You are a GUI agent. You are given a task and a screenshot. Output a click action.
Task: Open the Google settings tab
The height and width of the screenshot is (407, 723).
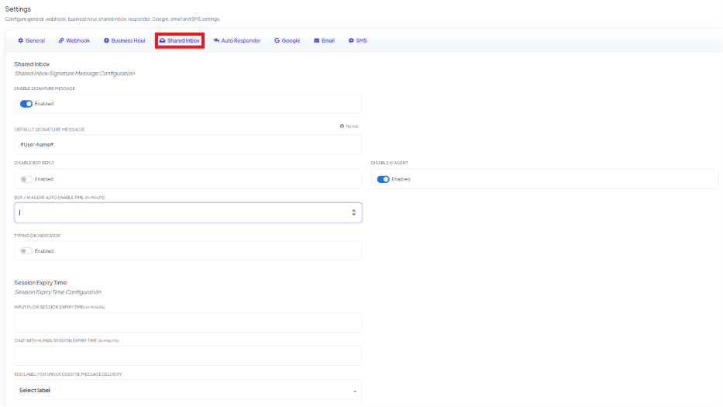287,40
